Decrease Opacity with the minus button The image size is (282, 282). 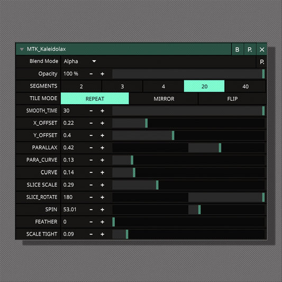(91, 74)
